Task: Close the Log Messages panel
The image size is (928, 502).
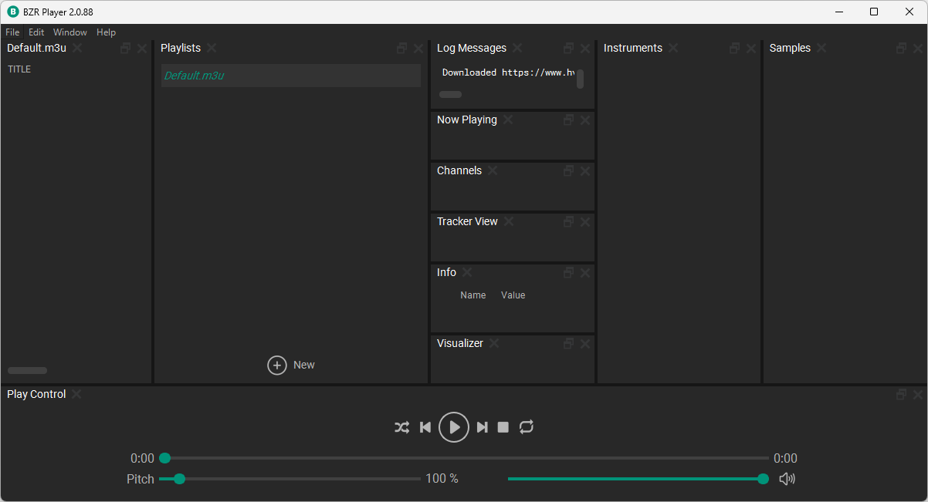Action: 585,49
